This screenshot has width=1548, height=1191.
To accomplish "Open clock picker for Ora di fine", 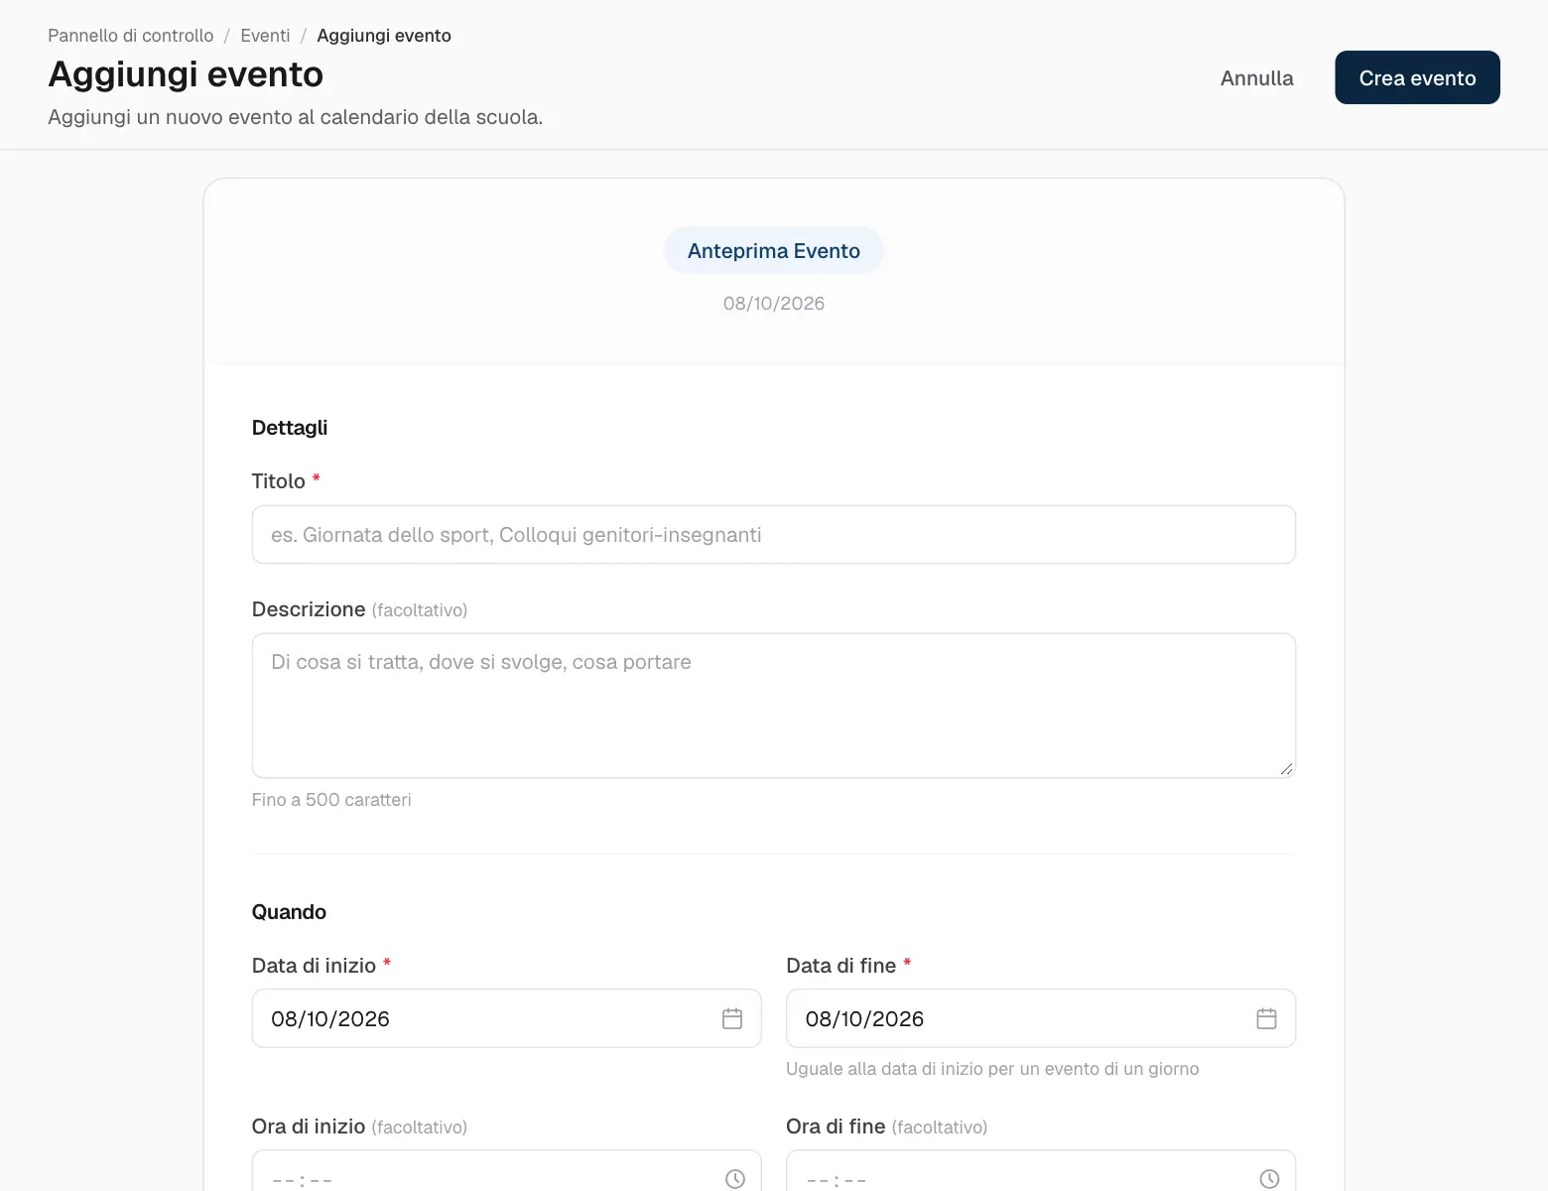I will click(x=1269, y=1178).
